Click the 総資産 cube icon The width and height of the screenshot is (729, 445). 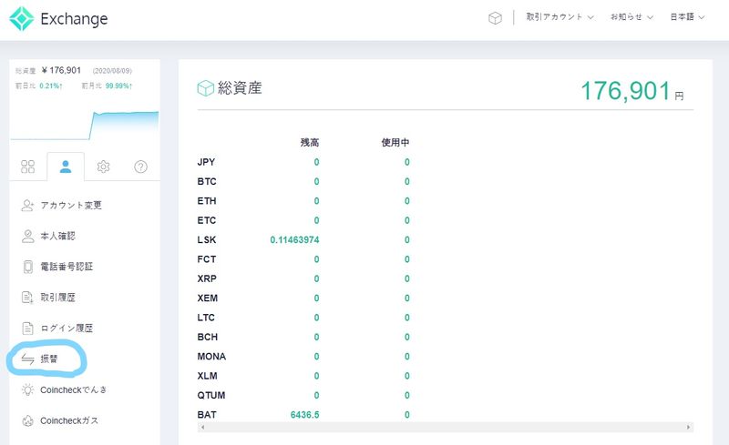[206, 88]
